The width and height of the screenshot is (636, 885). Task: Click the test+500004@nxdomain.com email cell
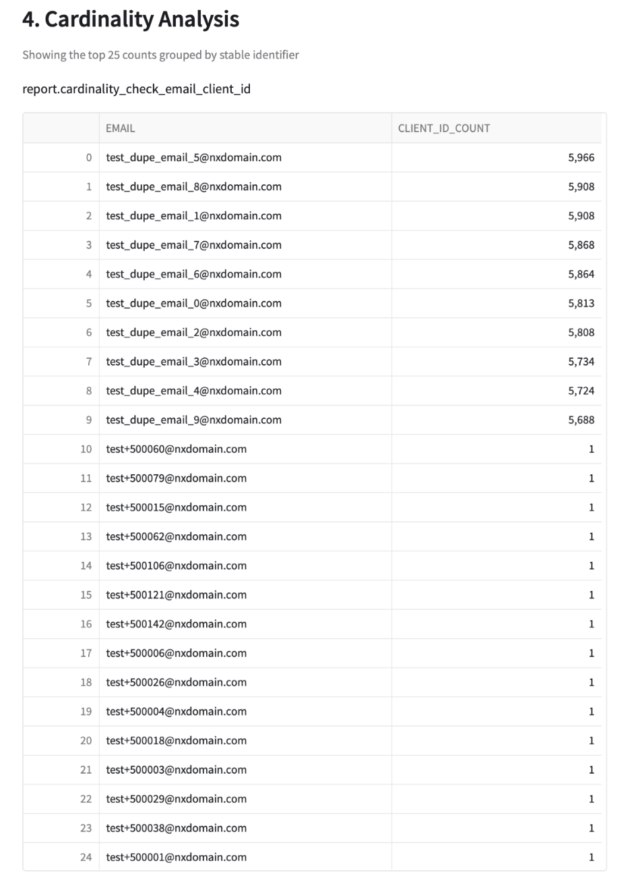coord(177,712)
